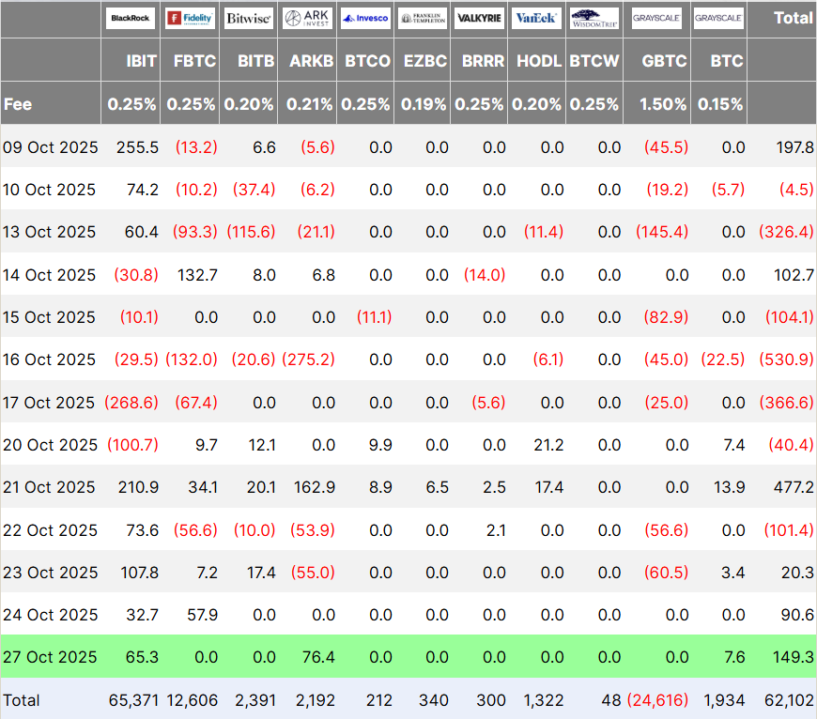Click the Total column header
The width and height of the screenshot is (817, 719).
pos(793,18)
